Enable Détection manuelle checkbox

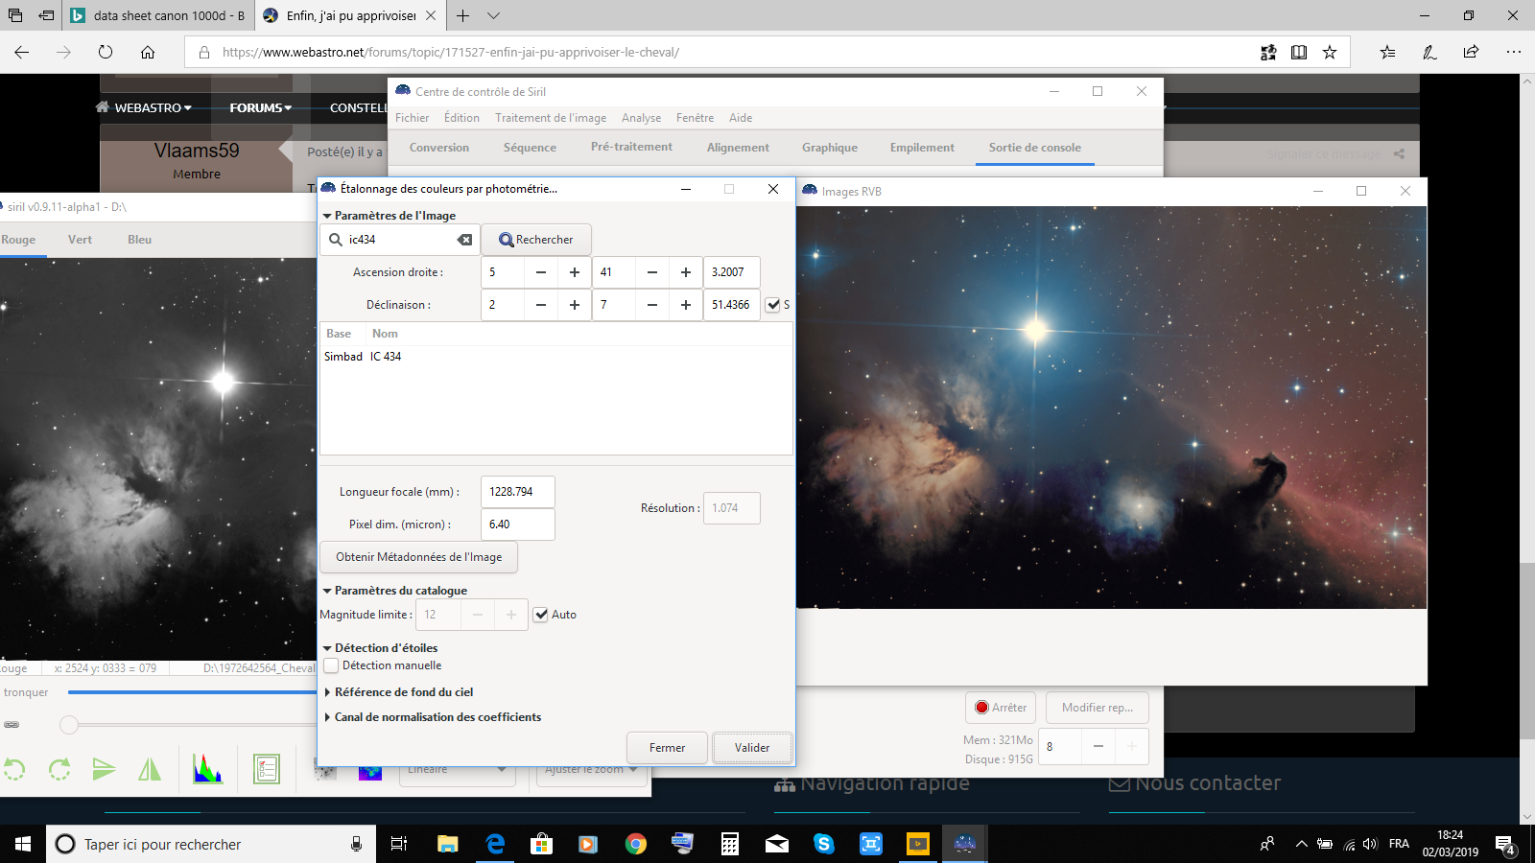[332, 665]
